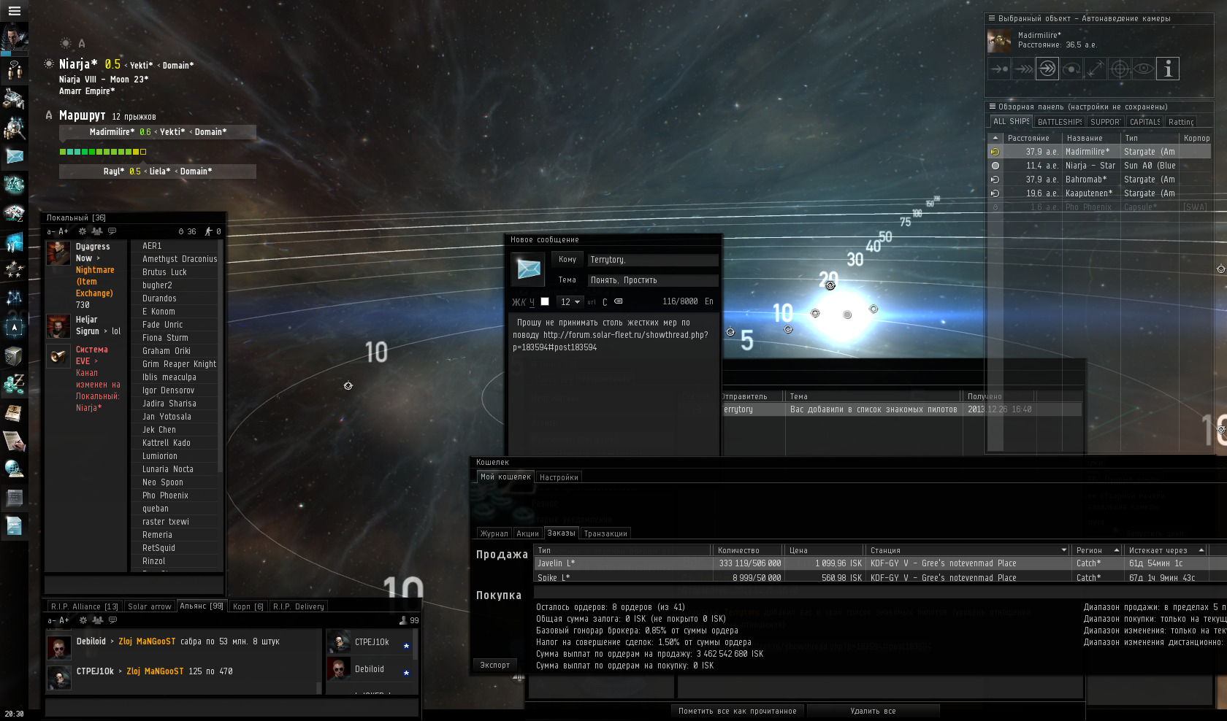Sort orders by Истекает через column header
This screenshot has width=1227, height=721.
(1166, 550)
